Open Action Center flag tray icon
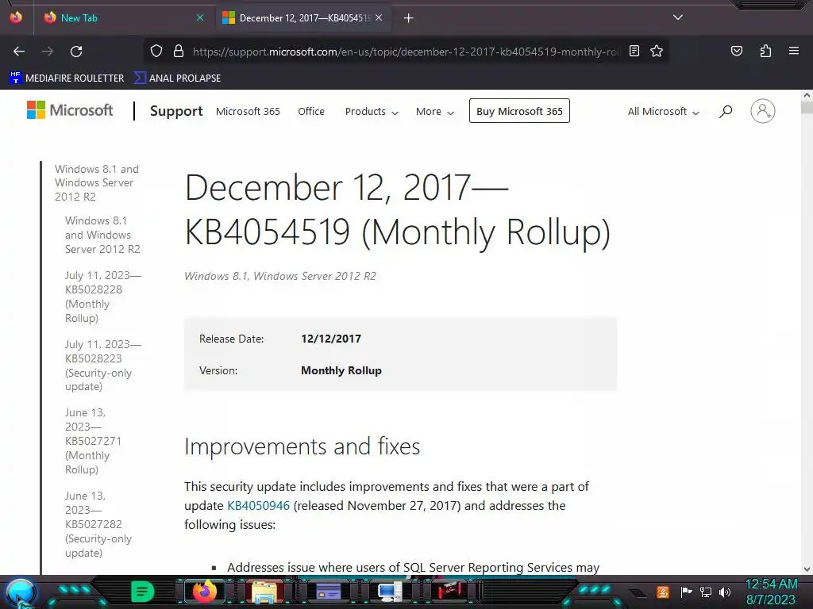This screenshot has width=813, height=609. click(x=686, y=592)
